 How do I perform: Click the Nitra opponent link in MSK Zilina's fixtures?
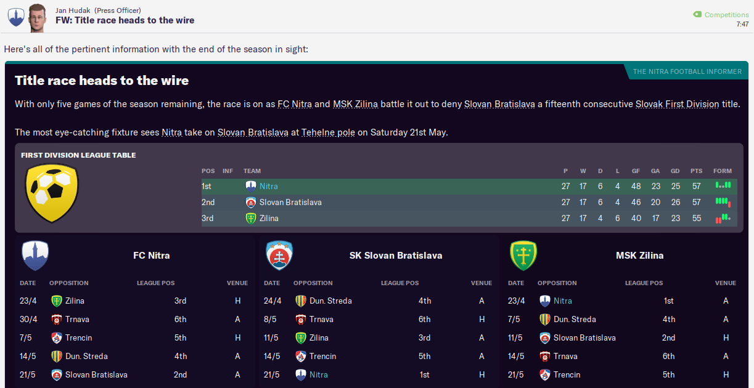562,301
